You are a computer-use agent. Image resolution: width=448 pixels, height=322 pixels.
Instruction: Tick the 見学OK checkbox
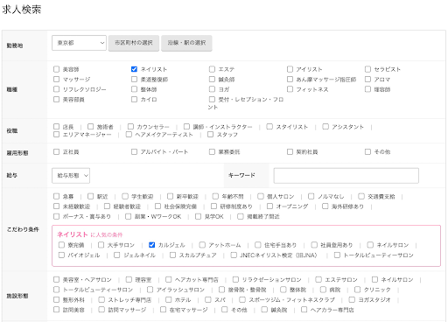pyautogui.click(x=198, y=216)
